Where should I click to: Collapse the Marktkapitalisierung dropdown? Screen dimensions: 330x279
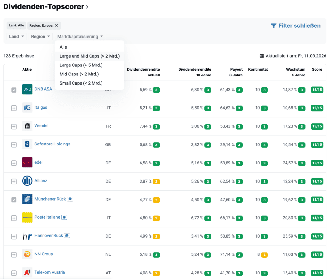80,37
